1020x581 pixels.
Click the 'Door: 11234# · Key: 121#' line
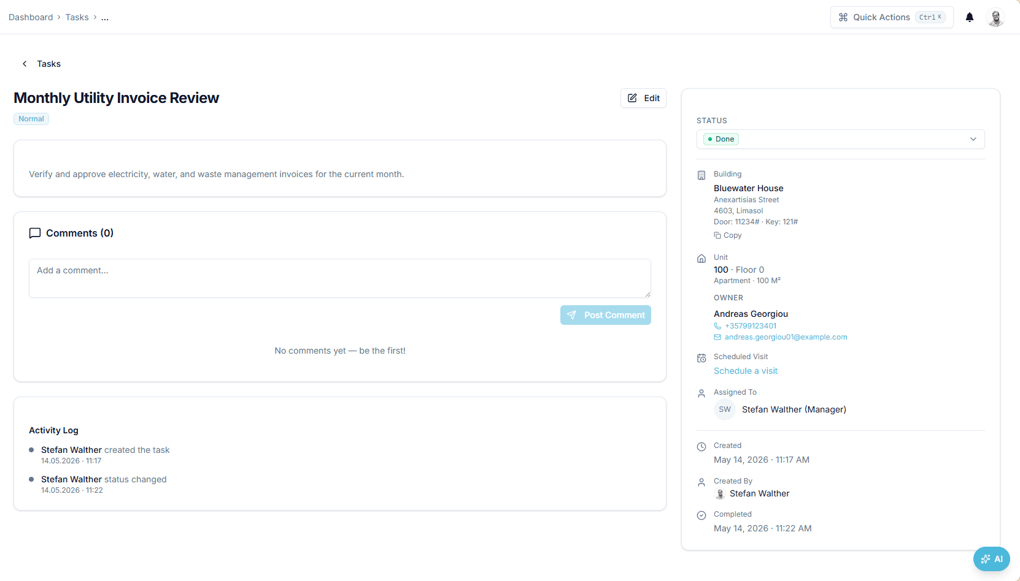coord(755,222)
